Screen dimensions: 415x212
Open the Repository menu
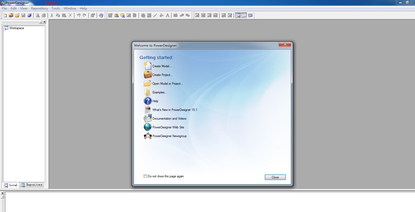coord(39,8)
